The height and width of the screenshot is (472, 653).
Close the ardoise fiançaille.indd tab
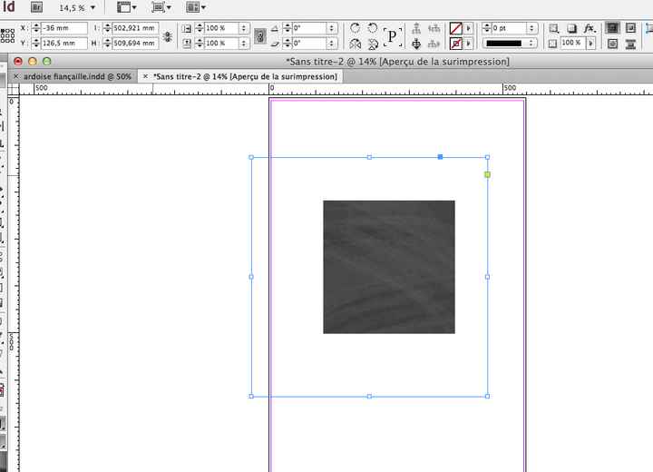click(x=15, y=76)
